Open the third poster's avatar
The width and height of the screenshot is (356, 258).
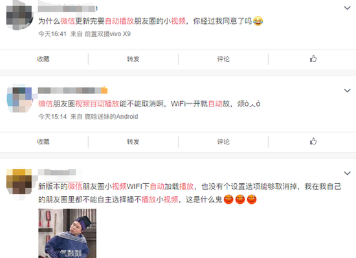point(19,181)
